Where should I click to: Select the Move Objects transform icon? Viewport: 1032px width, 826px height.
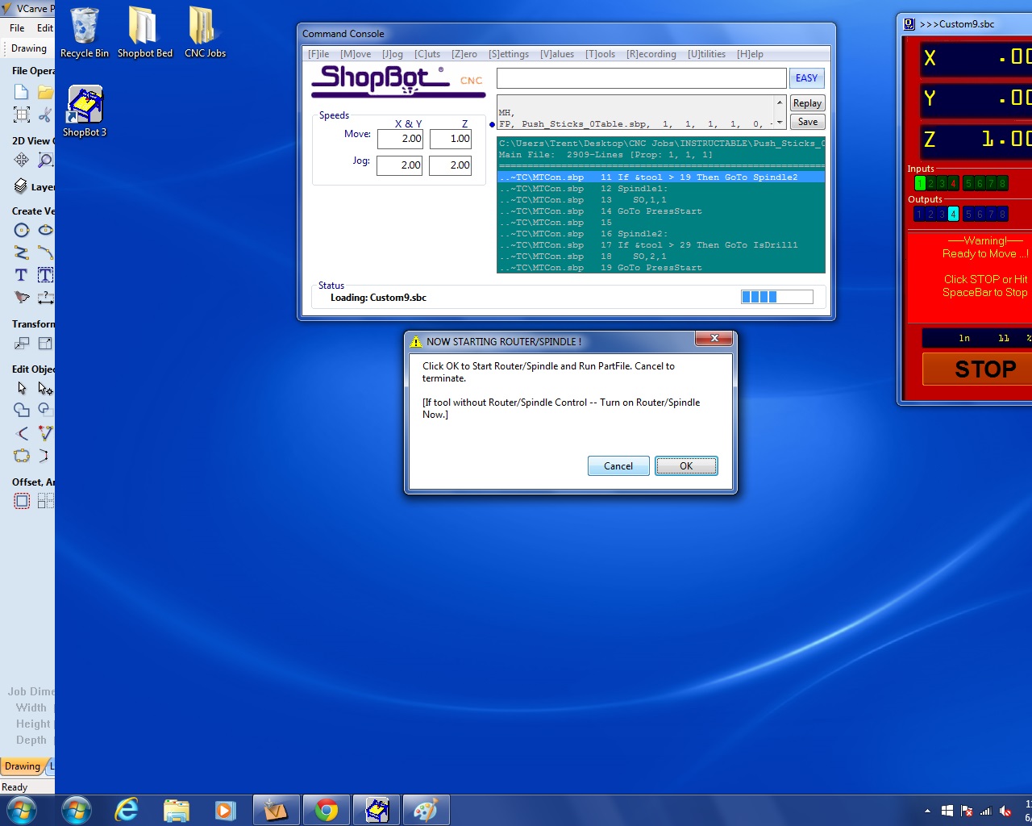coord(22,343)
